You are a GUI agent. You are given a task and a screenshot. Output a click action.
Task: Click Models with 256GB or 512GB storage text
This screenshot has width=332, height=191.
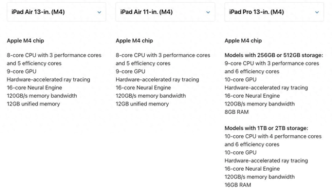(x=273, y=55)
